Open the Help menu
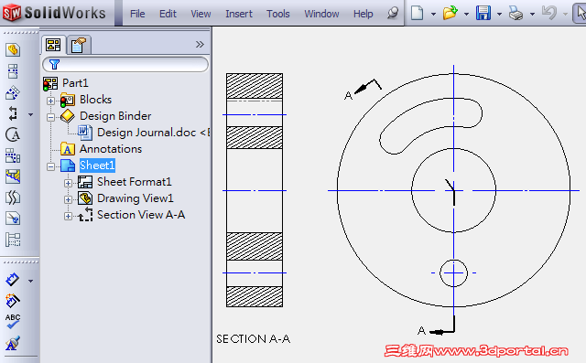Screen dimensions: 586x363 click(363, 14)
